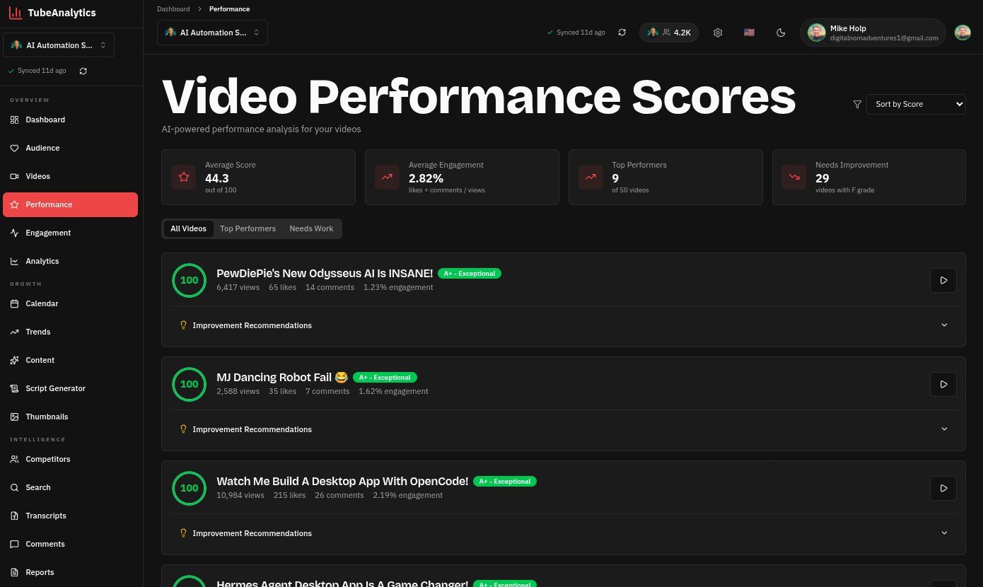983x587 pixels.
Task: Click the lightbulb icon in the OpenCode video card
Action: tap(183, 533)
